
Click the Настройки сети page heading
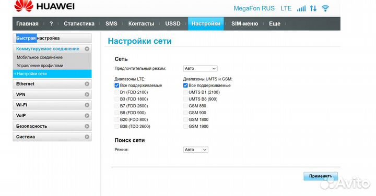[x=139, y=41]
